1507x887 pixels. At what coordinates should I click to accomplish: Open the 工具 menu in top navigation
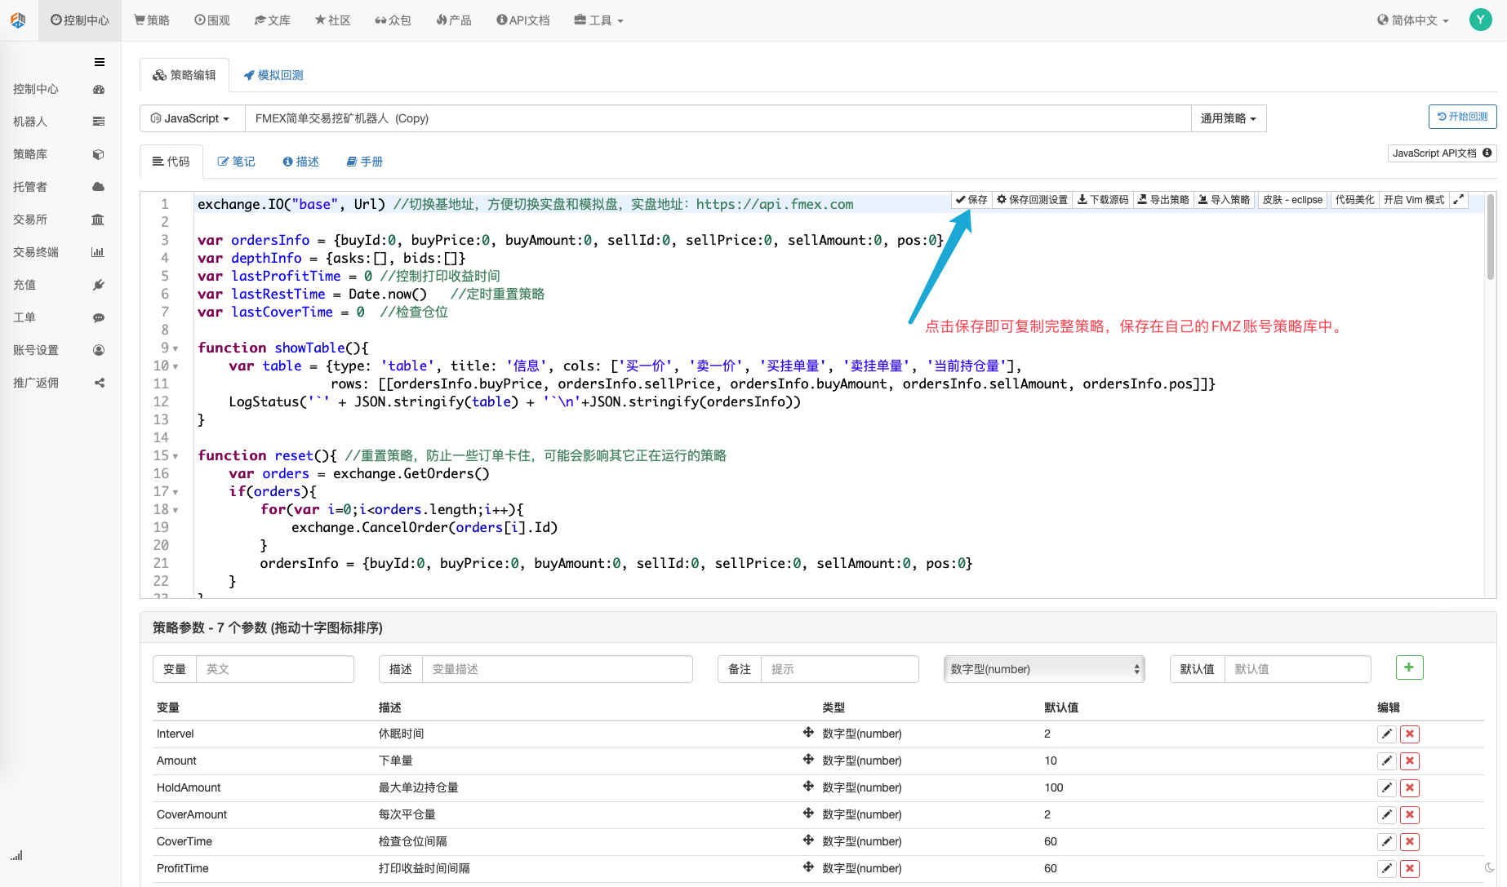point(598,20)
